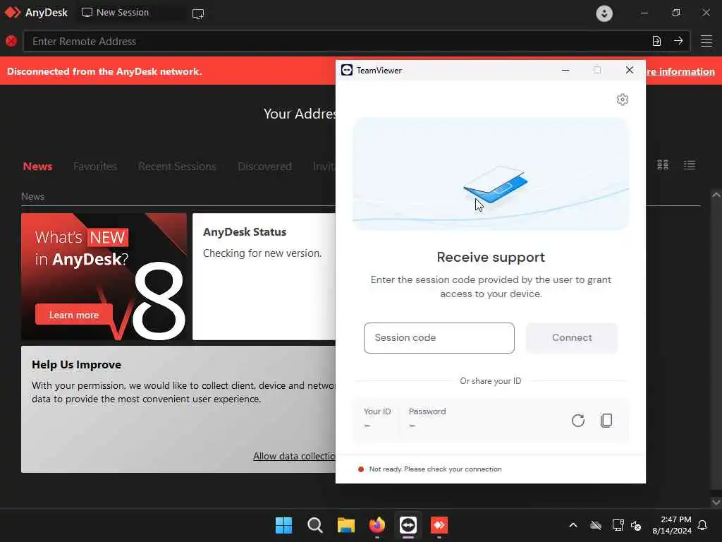722x542 pixels.
Task: Click the Help Us Improve heading
Action: (76, 365)
